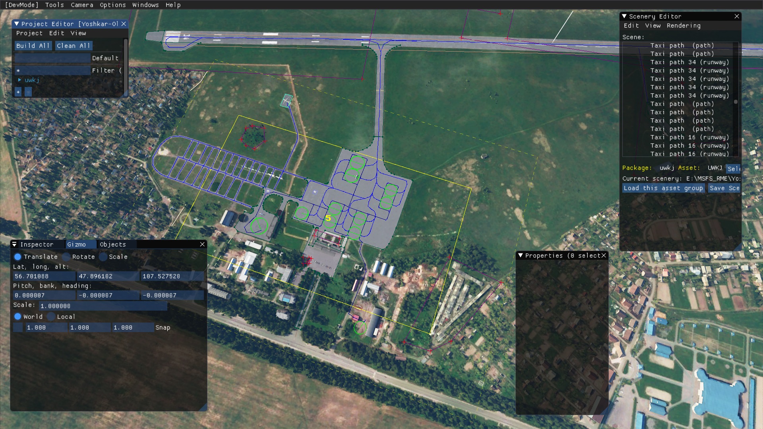Screen dimensions: 763x429
Task: Select the Scale gizmo mode
Action: point(103,257)
